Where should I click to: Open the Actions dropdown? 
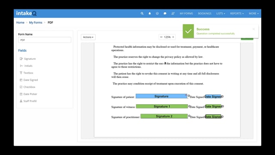click(x=88, y=37)
